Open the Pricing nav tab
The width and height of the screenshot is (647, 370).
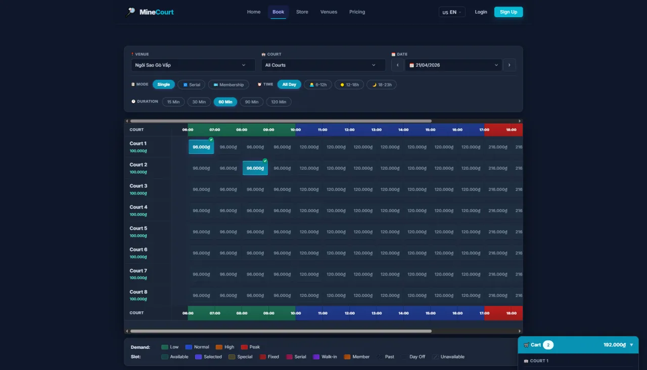point(357,12)
